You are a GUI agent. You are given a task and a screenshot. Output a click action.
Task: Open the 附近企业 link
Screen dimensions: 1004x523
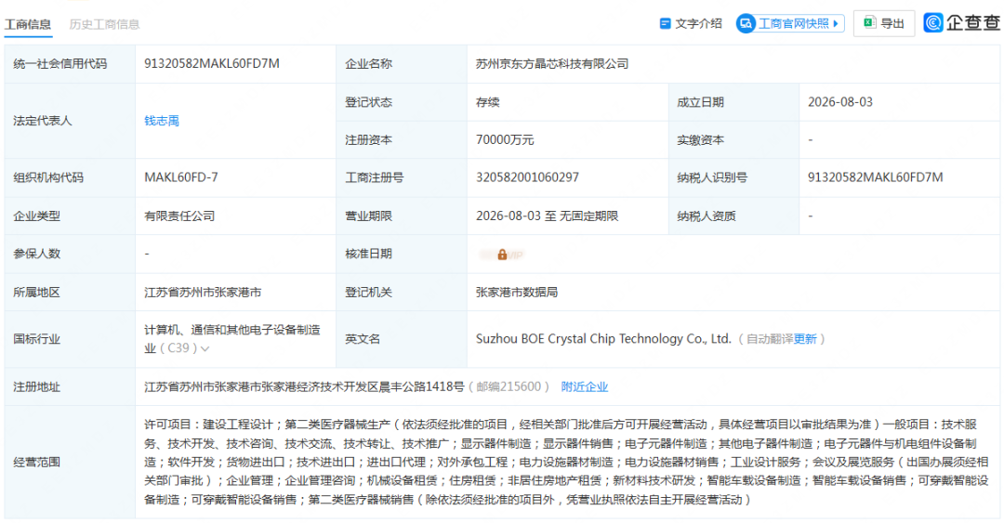coord(585,386)
